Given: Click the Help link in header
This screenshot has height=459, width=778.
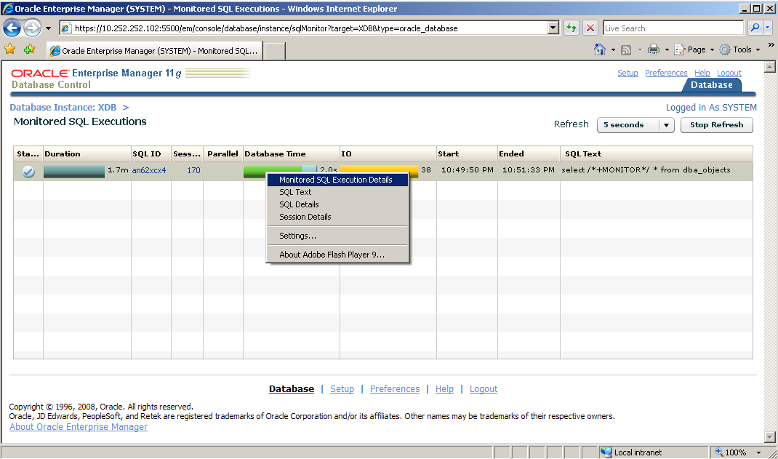Looking at the screenshot, I should [x=702, y=73].
